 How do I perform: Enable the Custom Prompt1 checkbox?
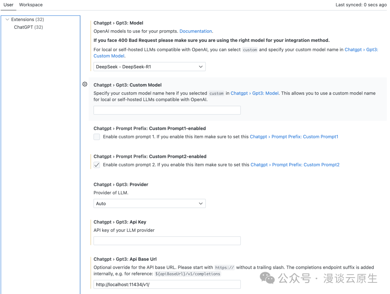tap(97, 137)
